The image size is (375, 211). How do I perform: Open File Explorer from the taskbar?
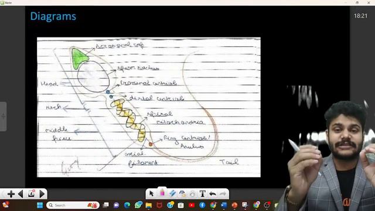click(x=148, y=206)
